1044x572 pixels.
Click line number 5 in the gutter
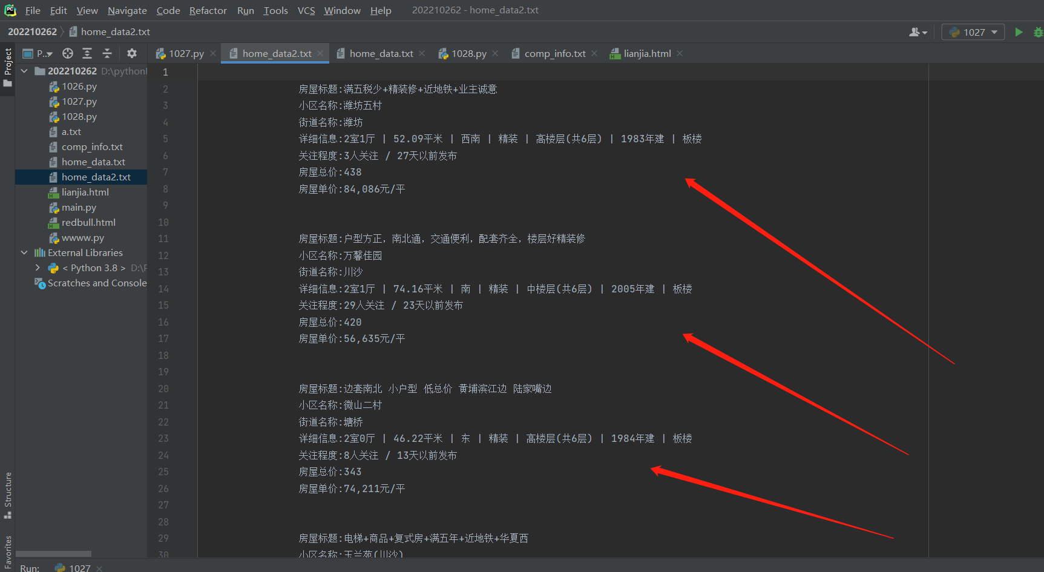point(165,139)
